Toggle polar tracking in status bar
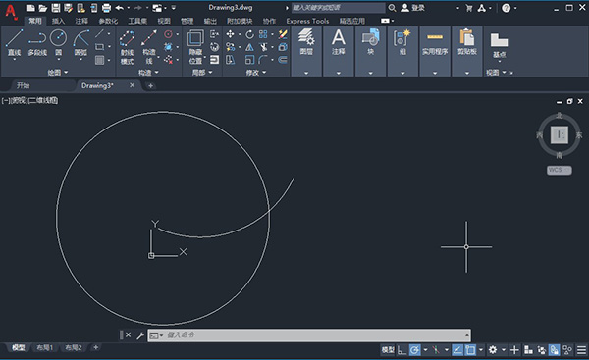 pos(414,350)
